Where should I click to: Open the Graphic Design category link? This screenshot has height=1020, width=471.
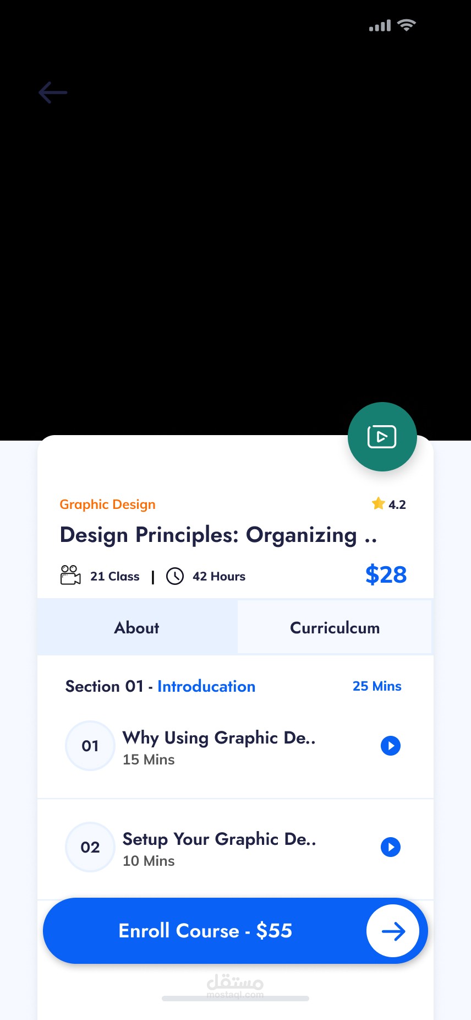click(108, 504)
